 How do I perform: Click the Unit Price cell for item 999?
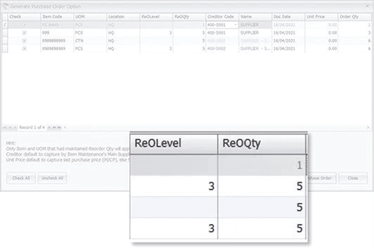[x=321, y=33]
